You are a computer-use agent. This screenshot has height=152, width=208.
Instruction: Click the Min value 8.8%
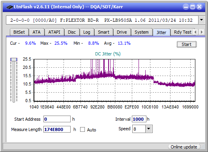click(94, 43)
